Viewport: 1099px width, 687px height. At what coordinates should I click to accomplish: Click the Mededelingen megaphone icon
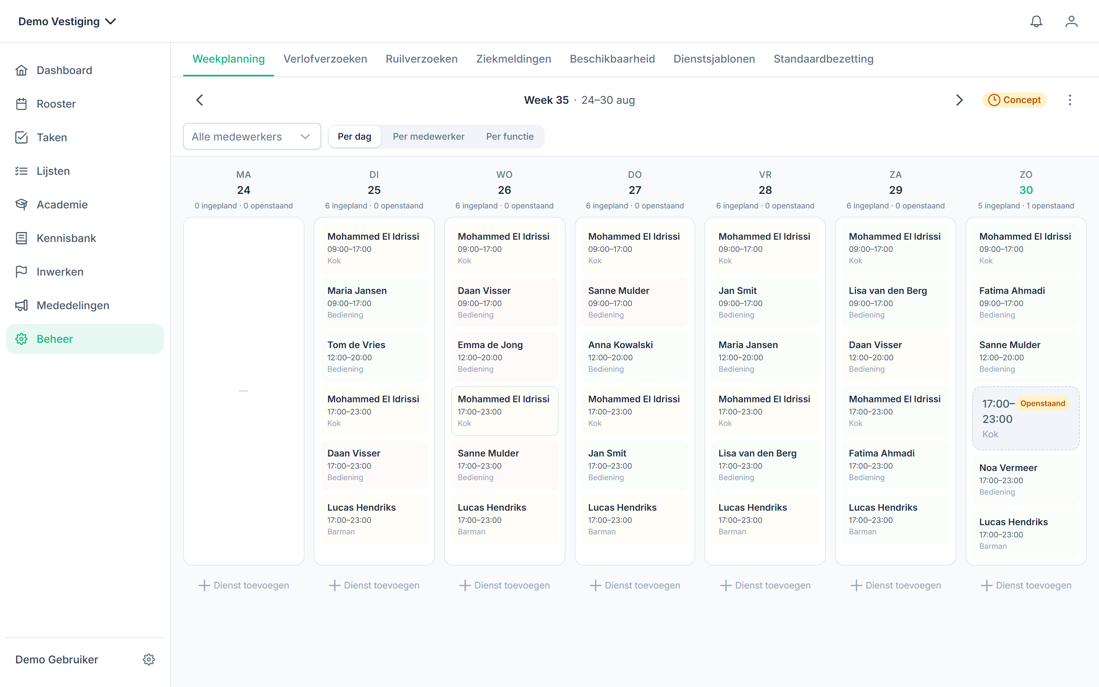[x=21, y=305]
